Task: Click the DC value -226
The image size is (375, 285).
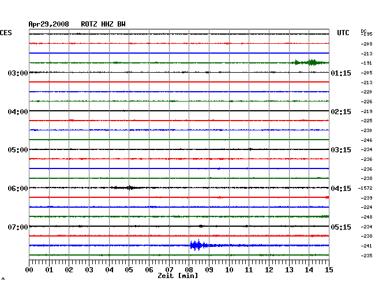Action: pyautogui.click(x=366, y=102)
